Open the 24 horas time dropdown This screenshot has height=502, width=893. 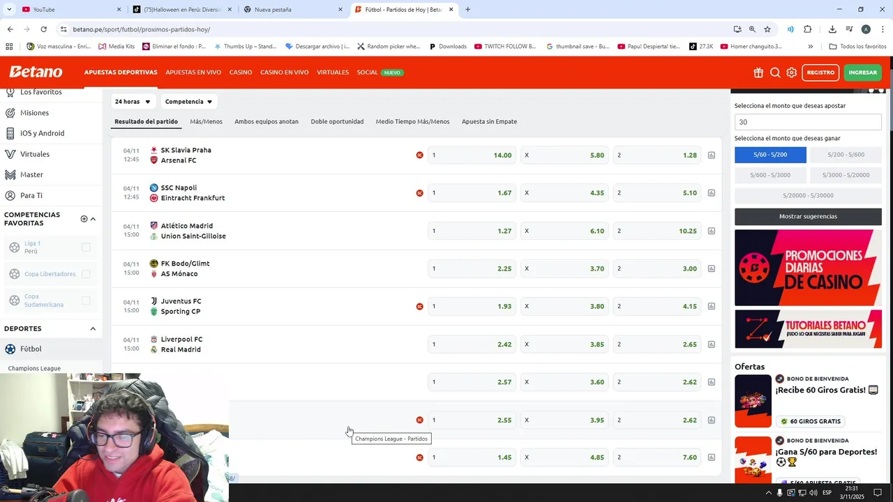tap(133, 102)
